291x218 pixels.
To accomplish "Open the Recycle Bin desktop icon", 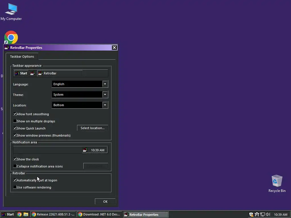I will pyautogui.click(x=277, y=184).
